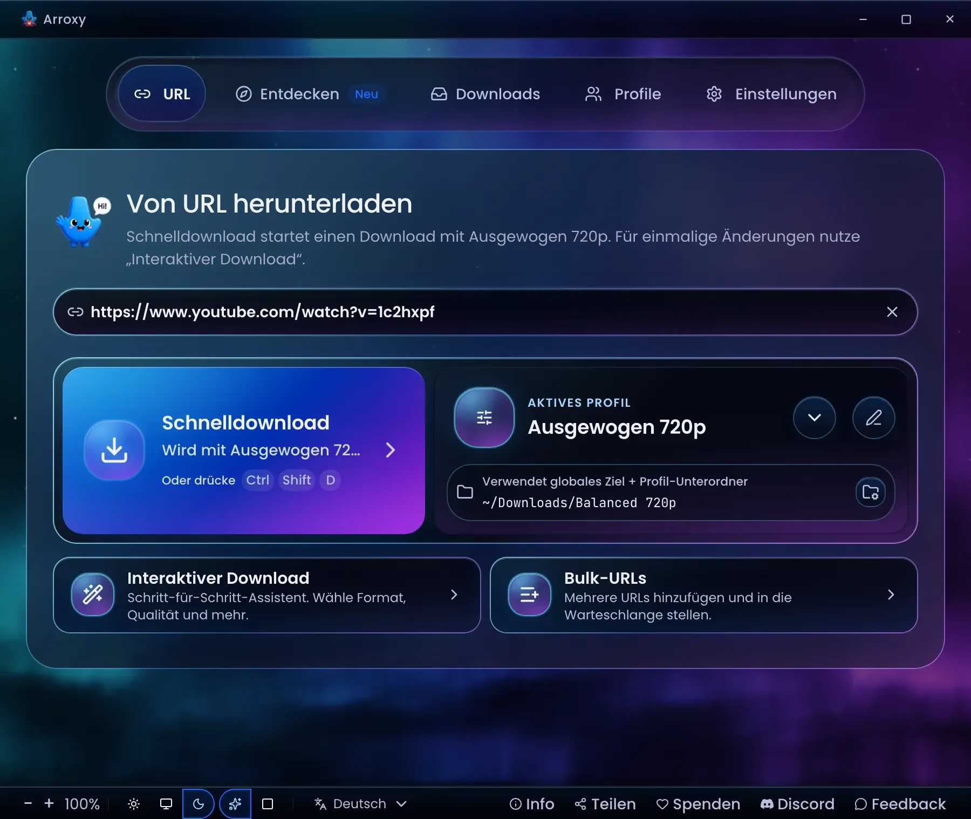
Task: Click the square outline icon in the bottom bar
Action: [268, 804]
